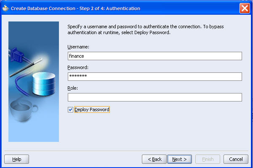This screenshot has width=253, height=168.
Task: Open Help for this wizard step
Action: point(16,159)
